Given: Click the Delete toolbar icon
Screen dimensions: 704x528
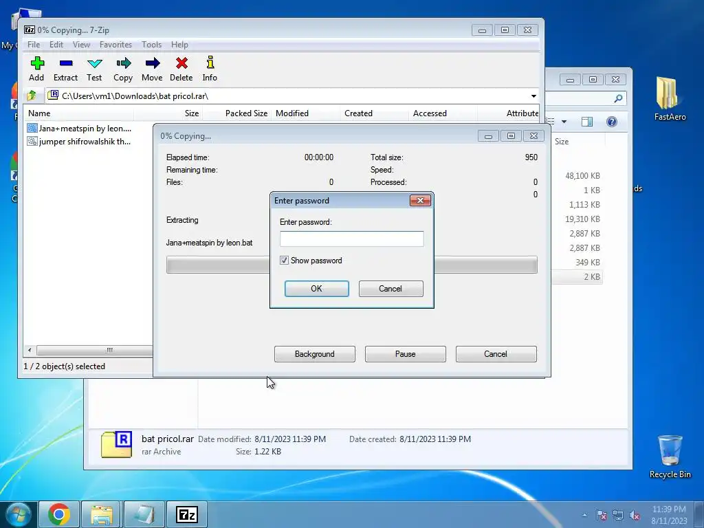Looking at the screenshot, I should pyautogui.click(x=181, y=63).
